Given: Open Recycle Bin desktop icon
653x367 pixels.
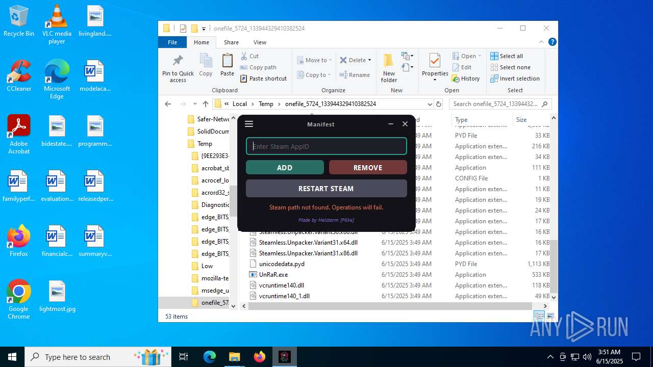Looking at the screenshot, I should 19,21.
